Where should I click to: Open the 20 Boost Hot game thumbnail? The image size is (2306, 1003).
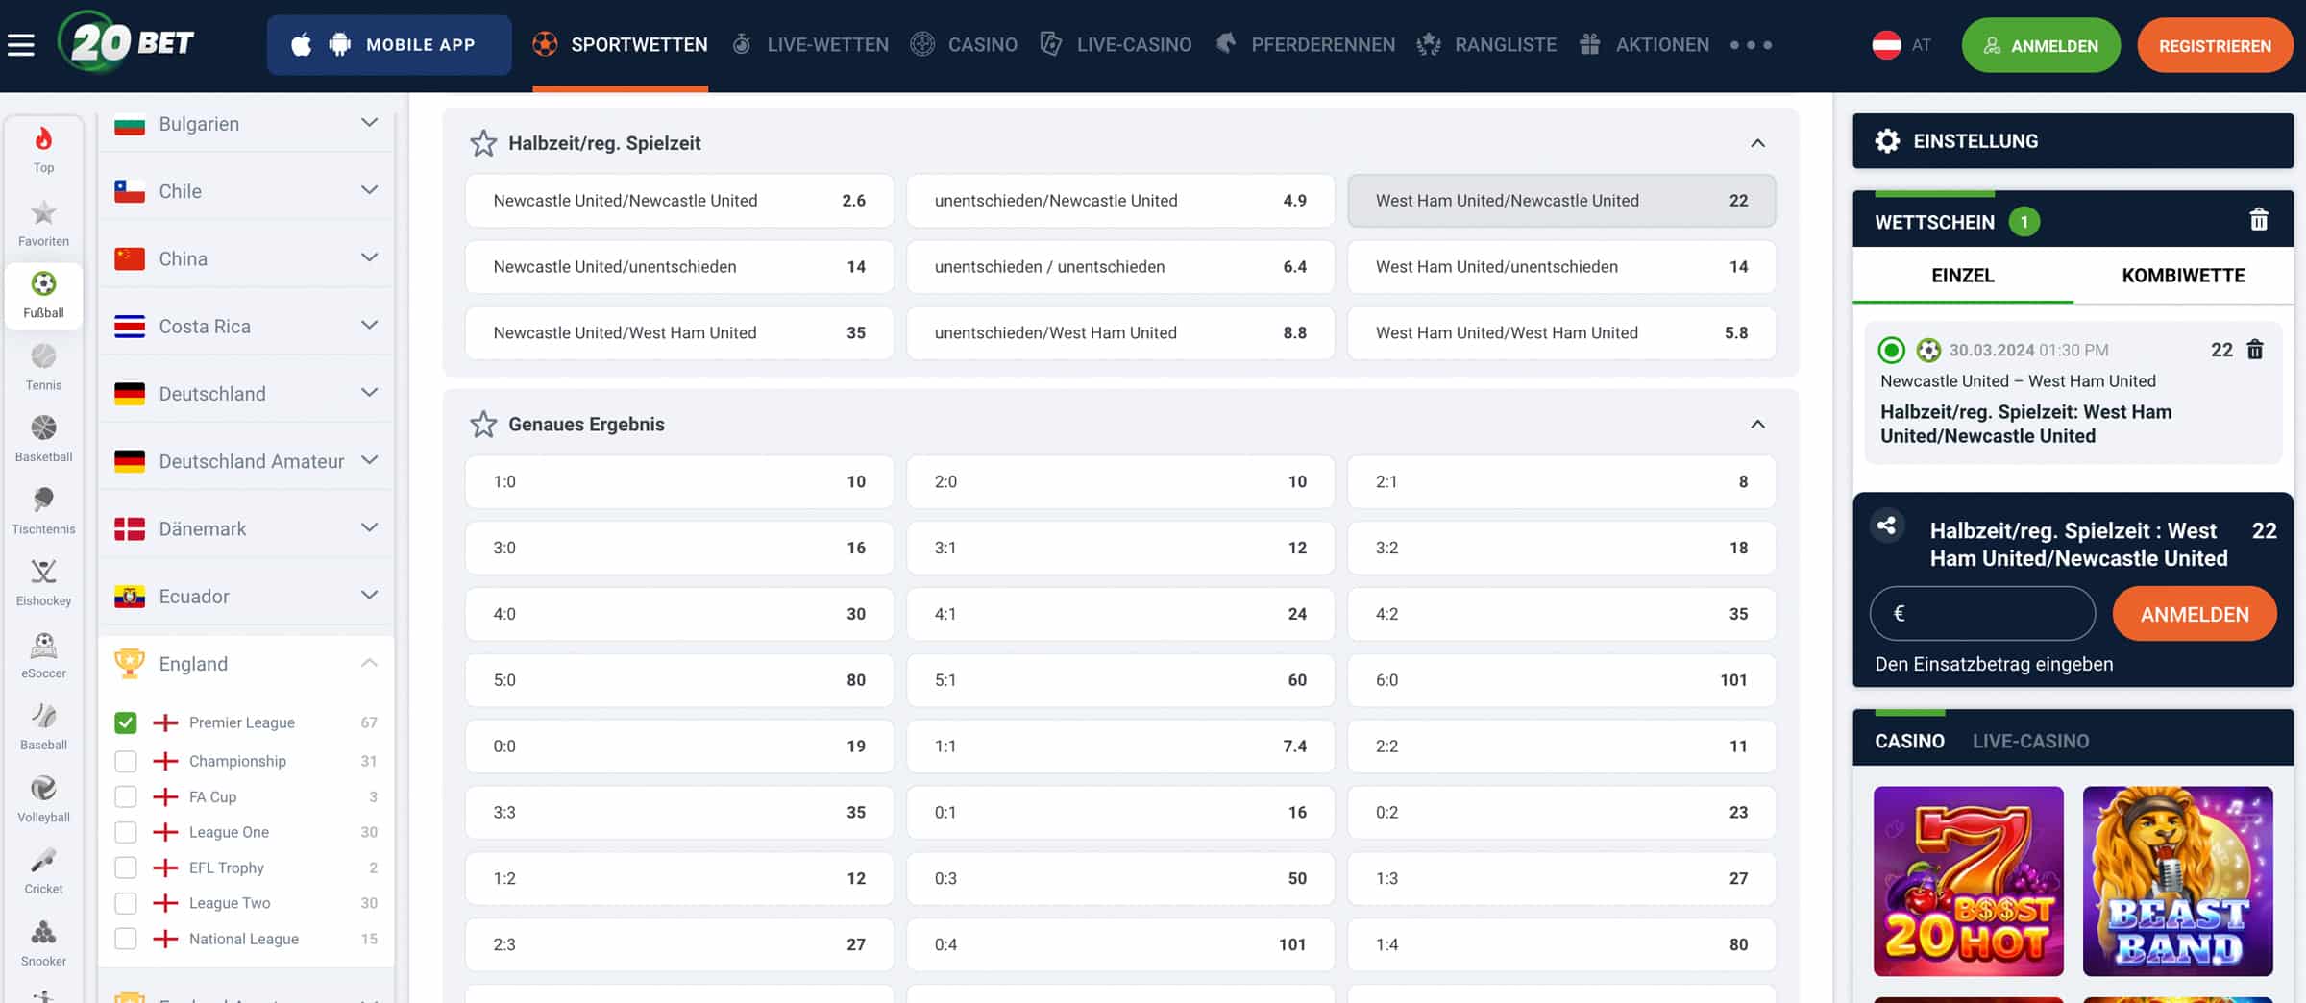(1968, 881)
